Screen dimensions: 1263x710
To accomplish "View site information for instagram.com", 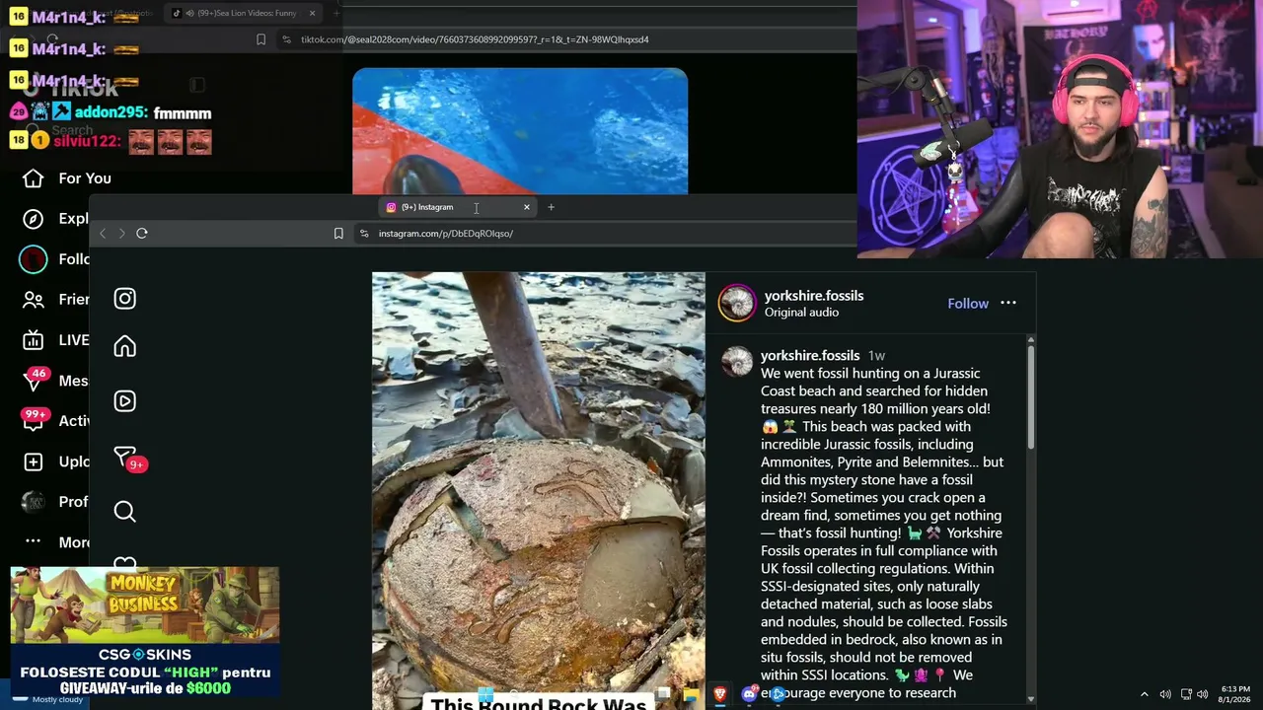I will [364, 234].
